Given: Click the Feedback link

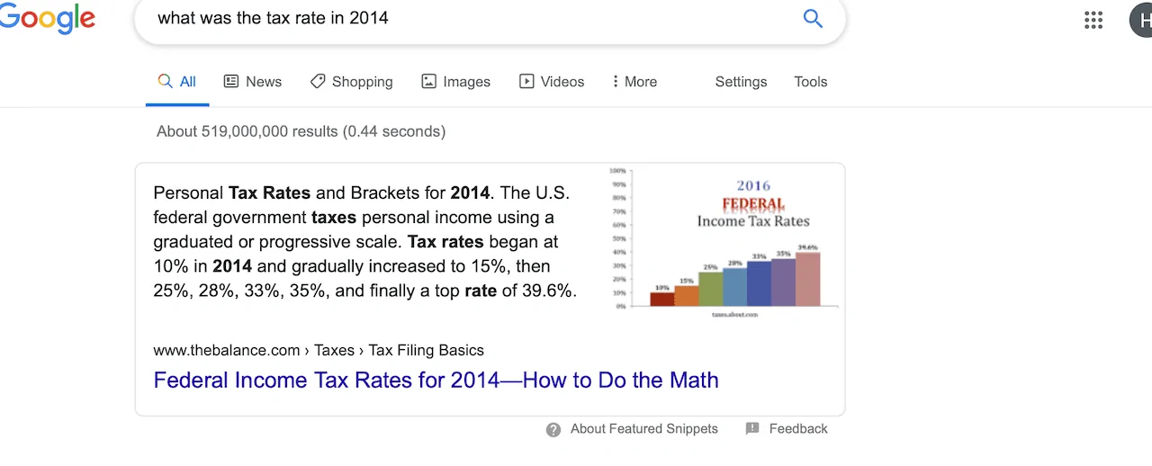Looking at the screenshot, I should [797, 428].
